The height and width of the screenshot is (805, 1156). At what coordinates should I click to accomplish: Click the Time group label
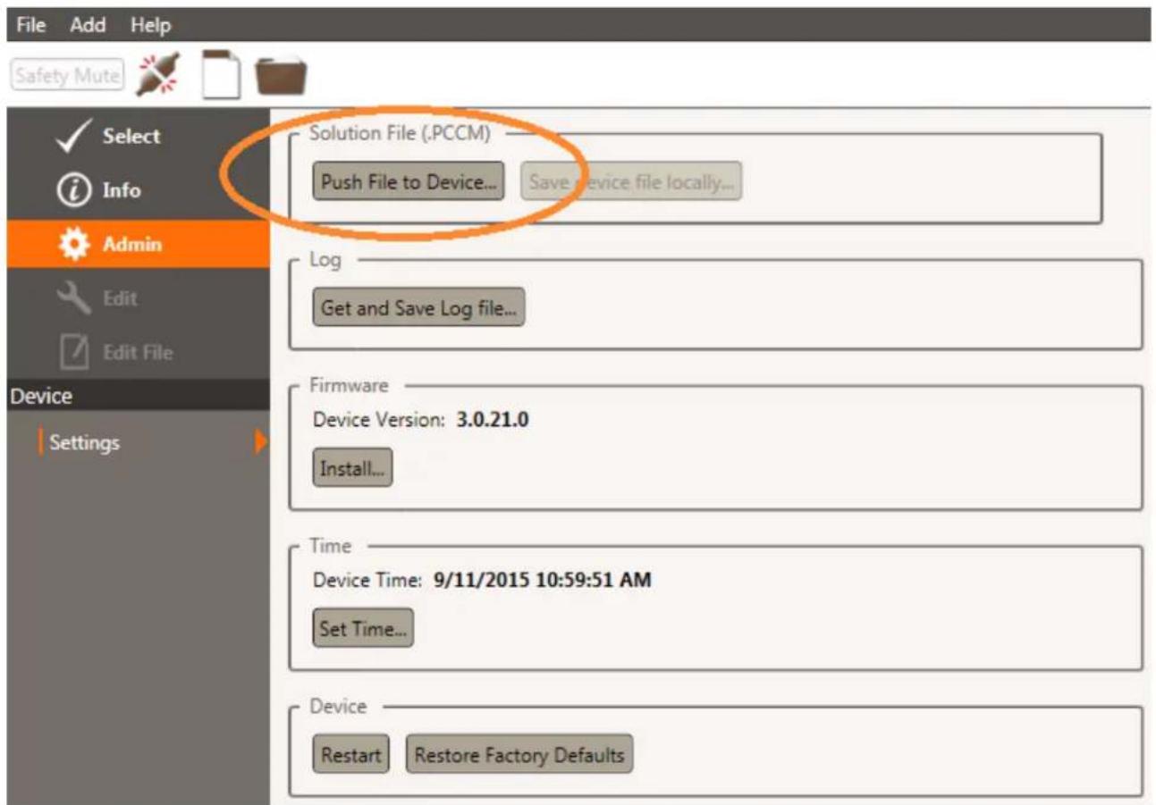point(331,545)
